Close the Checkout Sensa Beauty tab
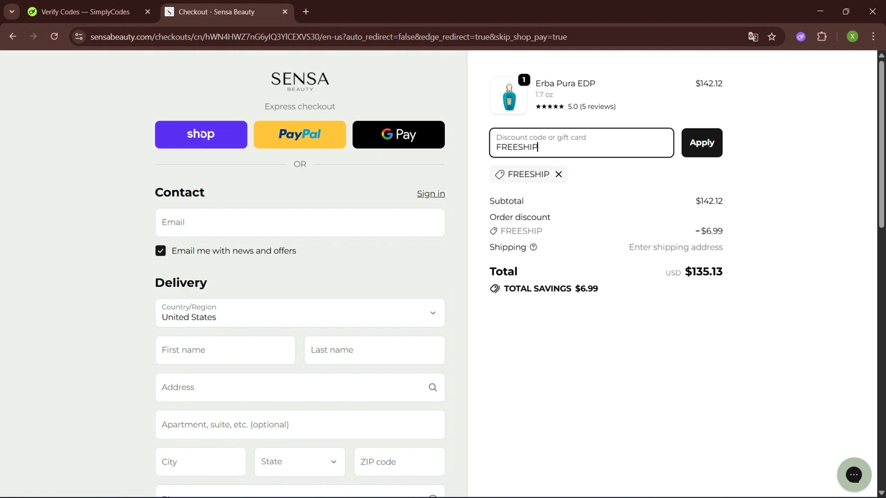Viewport: 886px width, 498px height. coord(285,12)
